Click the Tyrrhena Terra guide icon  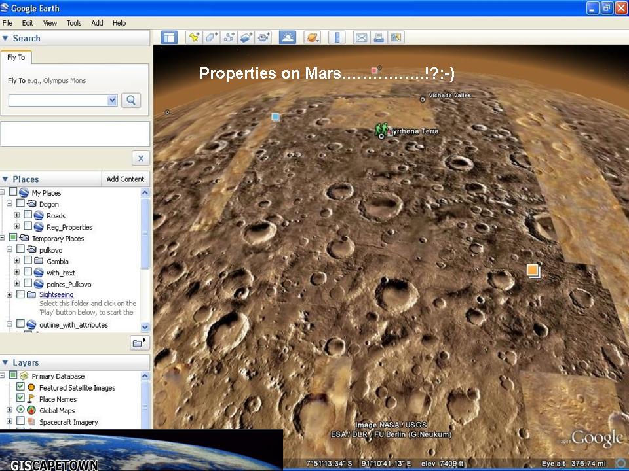381,130
